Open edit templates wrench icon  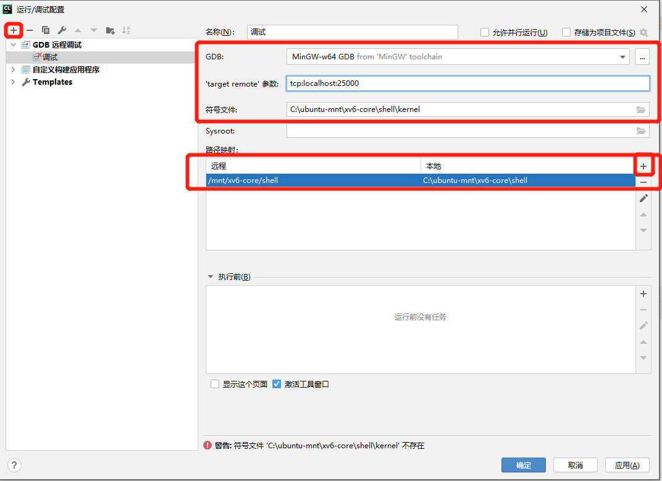pyautogui.click(x=62, y=30)
